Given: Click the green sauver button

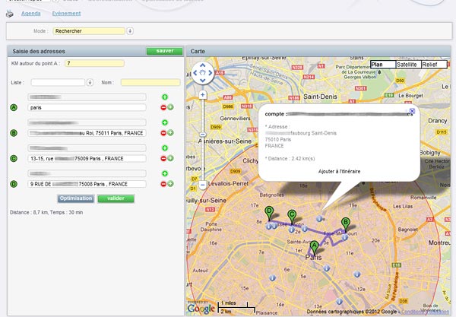Looking at the screenshot, I should pyautogui.click(x=165, y=51).
